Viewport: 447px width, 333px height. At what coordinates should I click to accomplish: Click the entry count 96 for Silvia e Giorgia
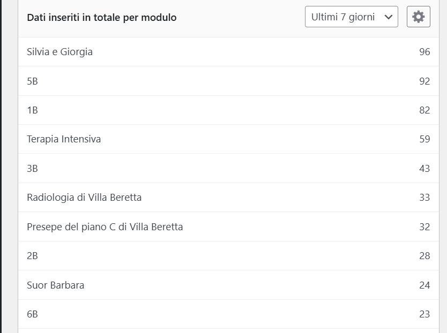424,52
